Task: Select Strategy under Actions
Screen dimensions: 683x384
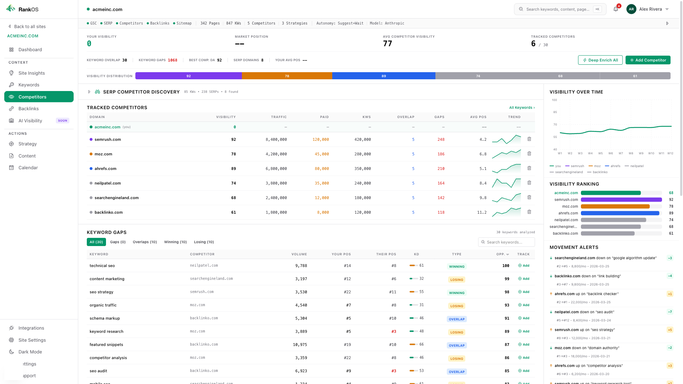Action: pos(27,144)
